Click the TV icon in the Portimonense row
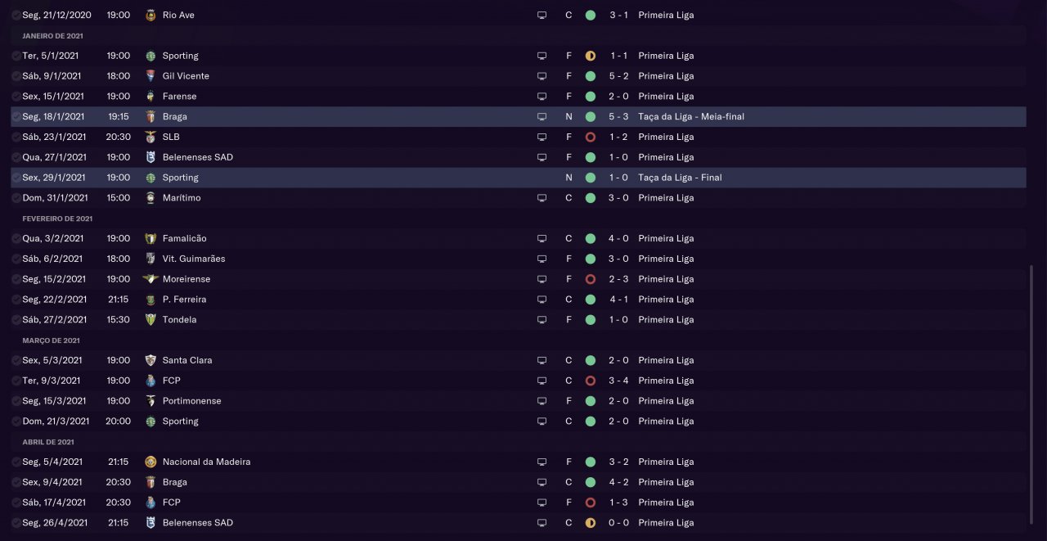 click(x=541, y=401)
